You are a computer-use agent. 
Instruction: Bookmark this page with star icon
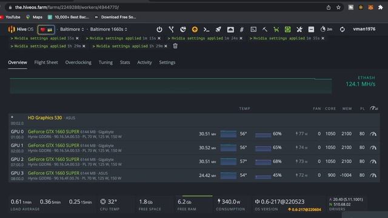[338, 7]
